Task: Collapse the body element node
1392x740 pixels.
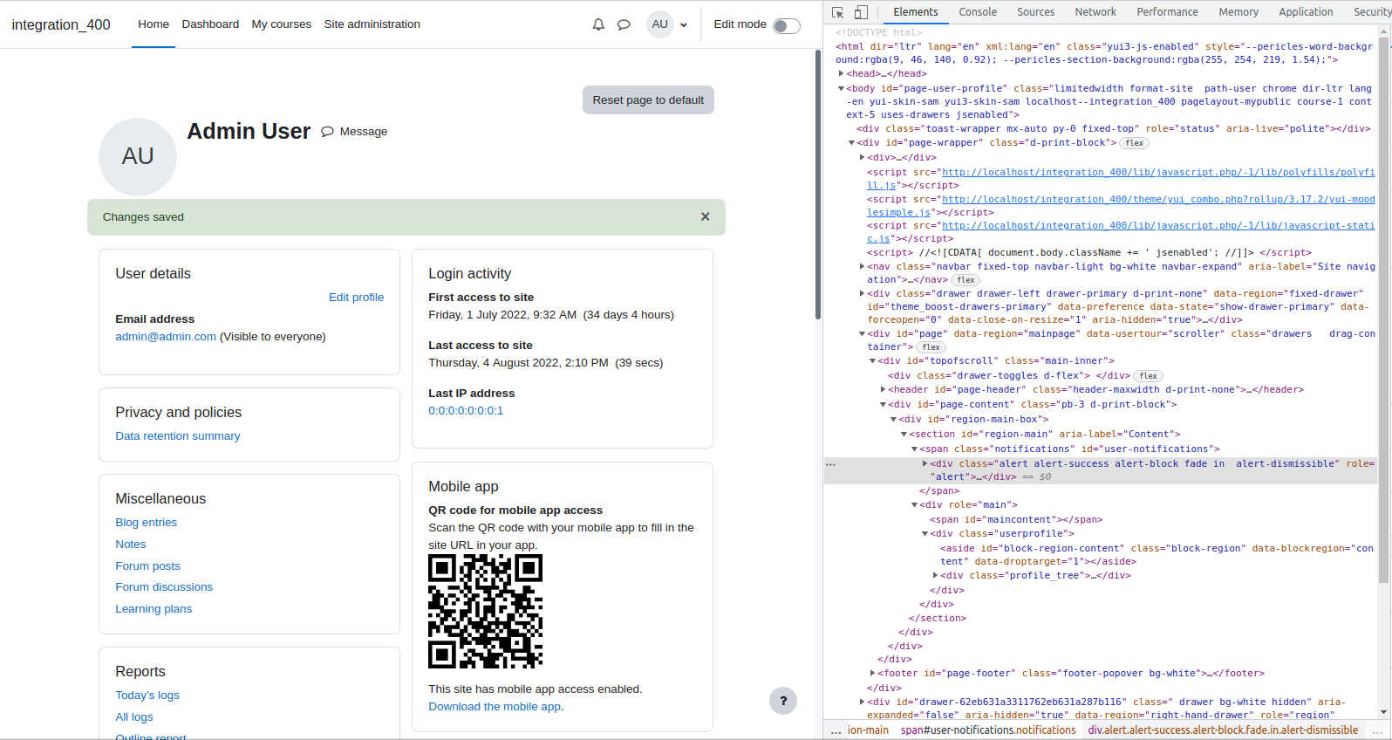Action: (841, 88)
